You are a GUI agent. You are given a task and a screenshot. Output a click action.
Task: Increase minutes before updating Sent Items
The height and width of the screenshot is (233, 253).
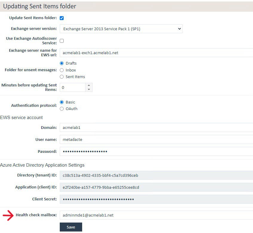coord(89,85)
